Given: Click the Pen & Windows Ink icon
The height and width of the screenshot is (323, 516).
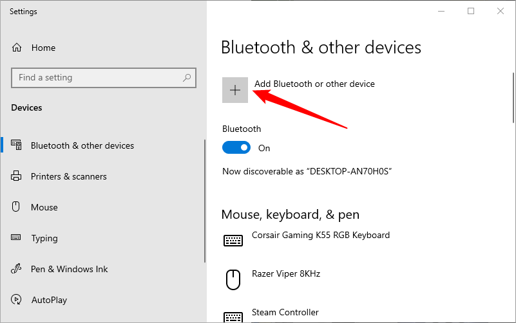Looking at the screenshot, I should pyautogui.click(x=17, y=269).
